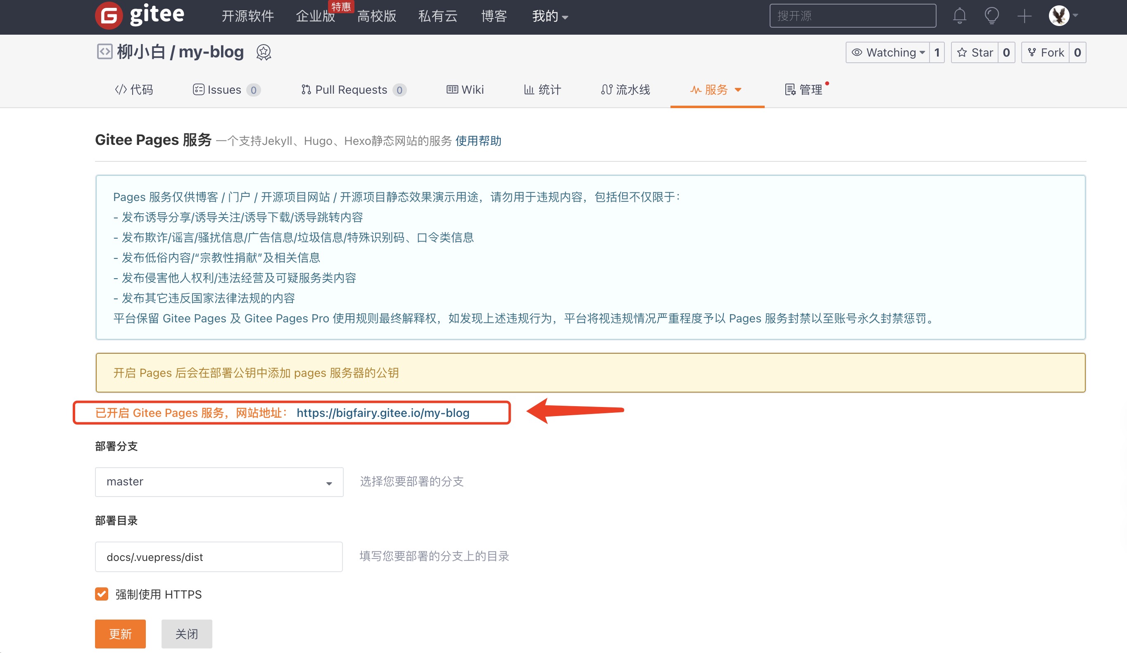The height and width of the screenshot is (653, 1127).
Task: Go to 高校版 in top navigation
Action: [376, 16]
